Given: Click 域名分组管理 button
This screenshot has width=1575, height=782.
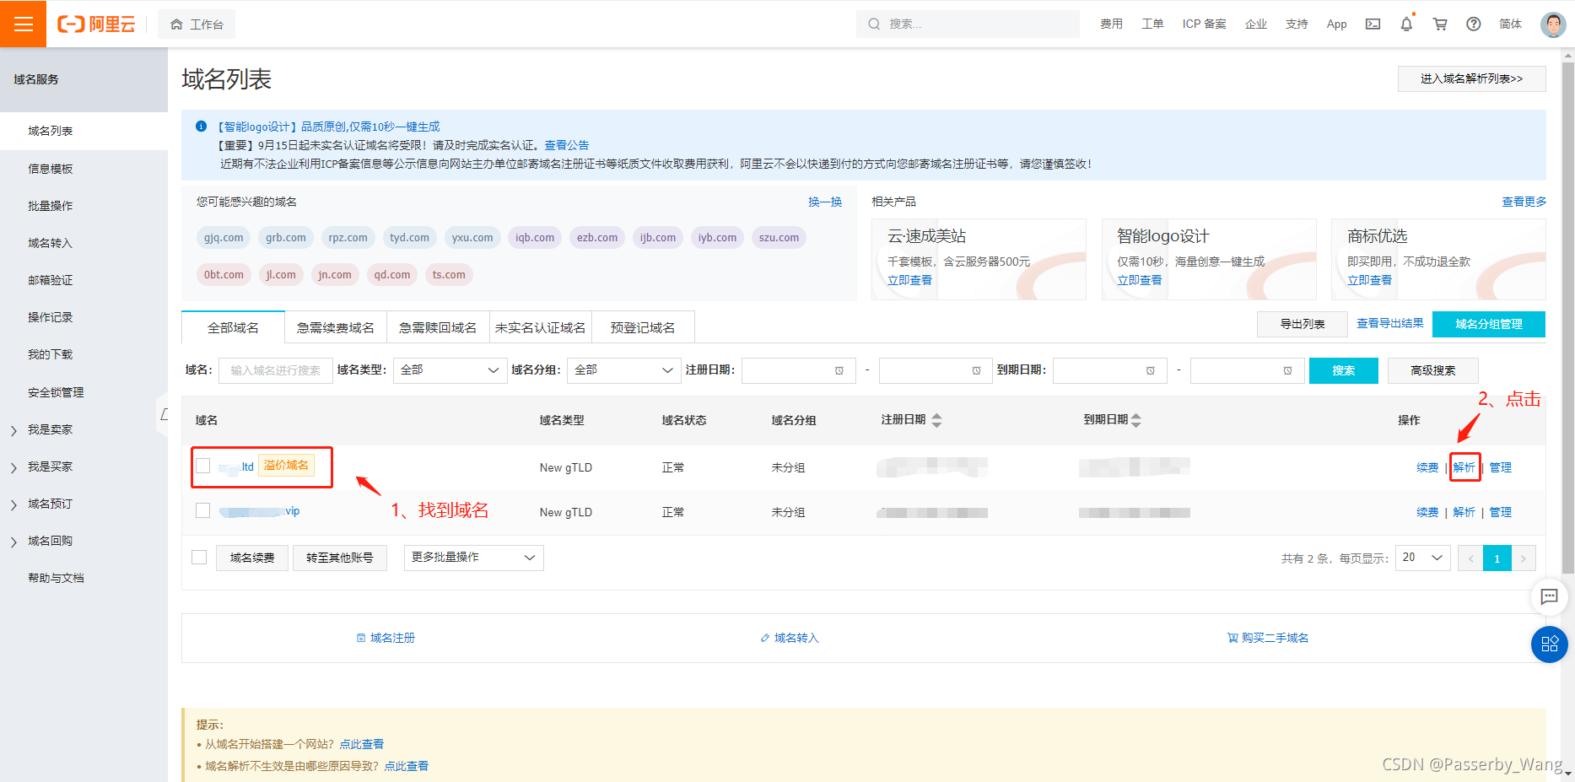Looking at the screenshot, I should 1489,324.
